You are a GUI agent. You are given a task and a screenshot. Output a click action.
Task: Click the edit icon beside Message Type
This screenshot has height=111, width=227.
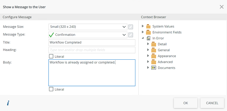131,35
